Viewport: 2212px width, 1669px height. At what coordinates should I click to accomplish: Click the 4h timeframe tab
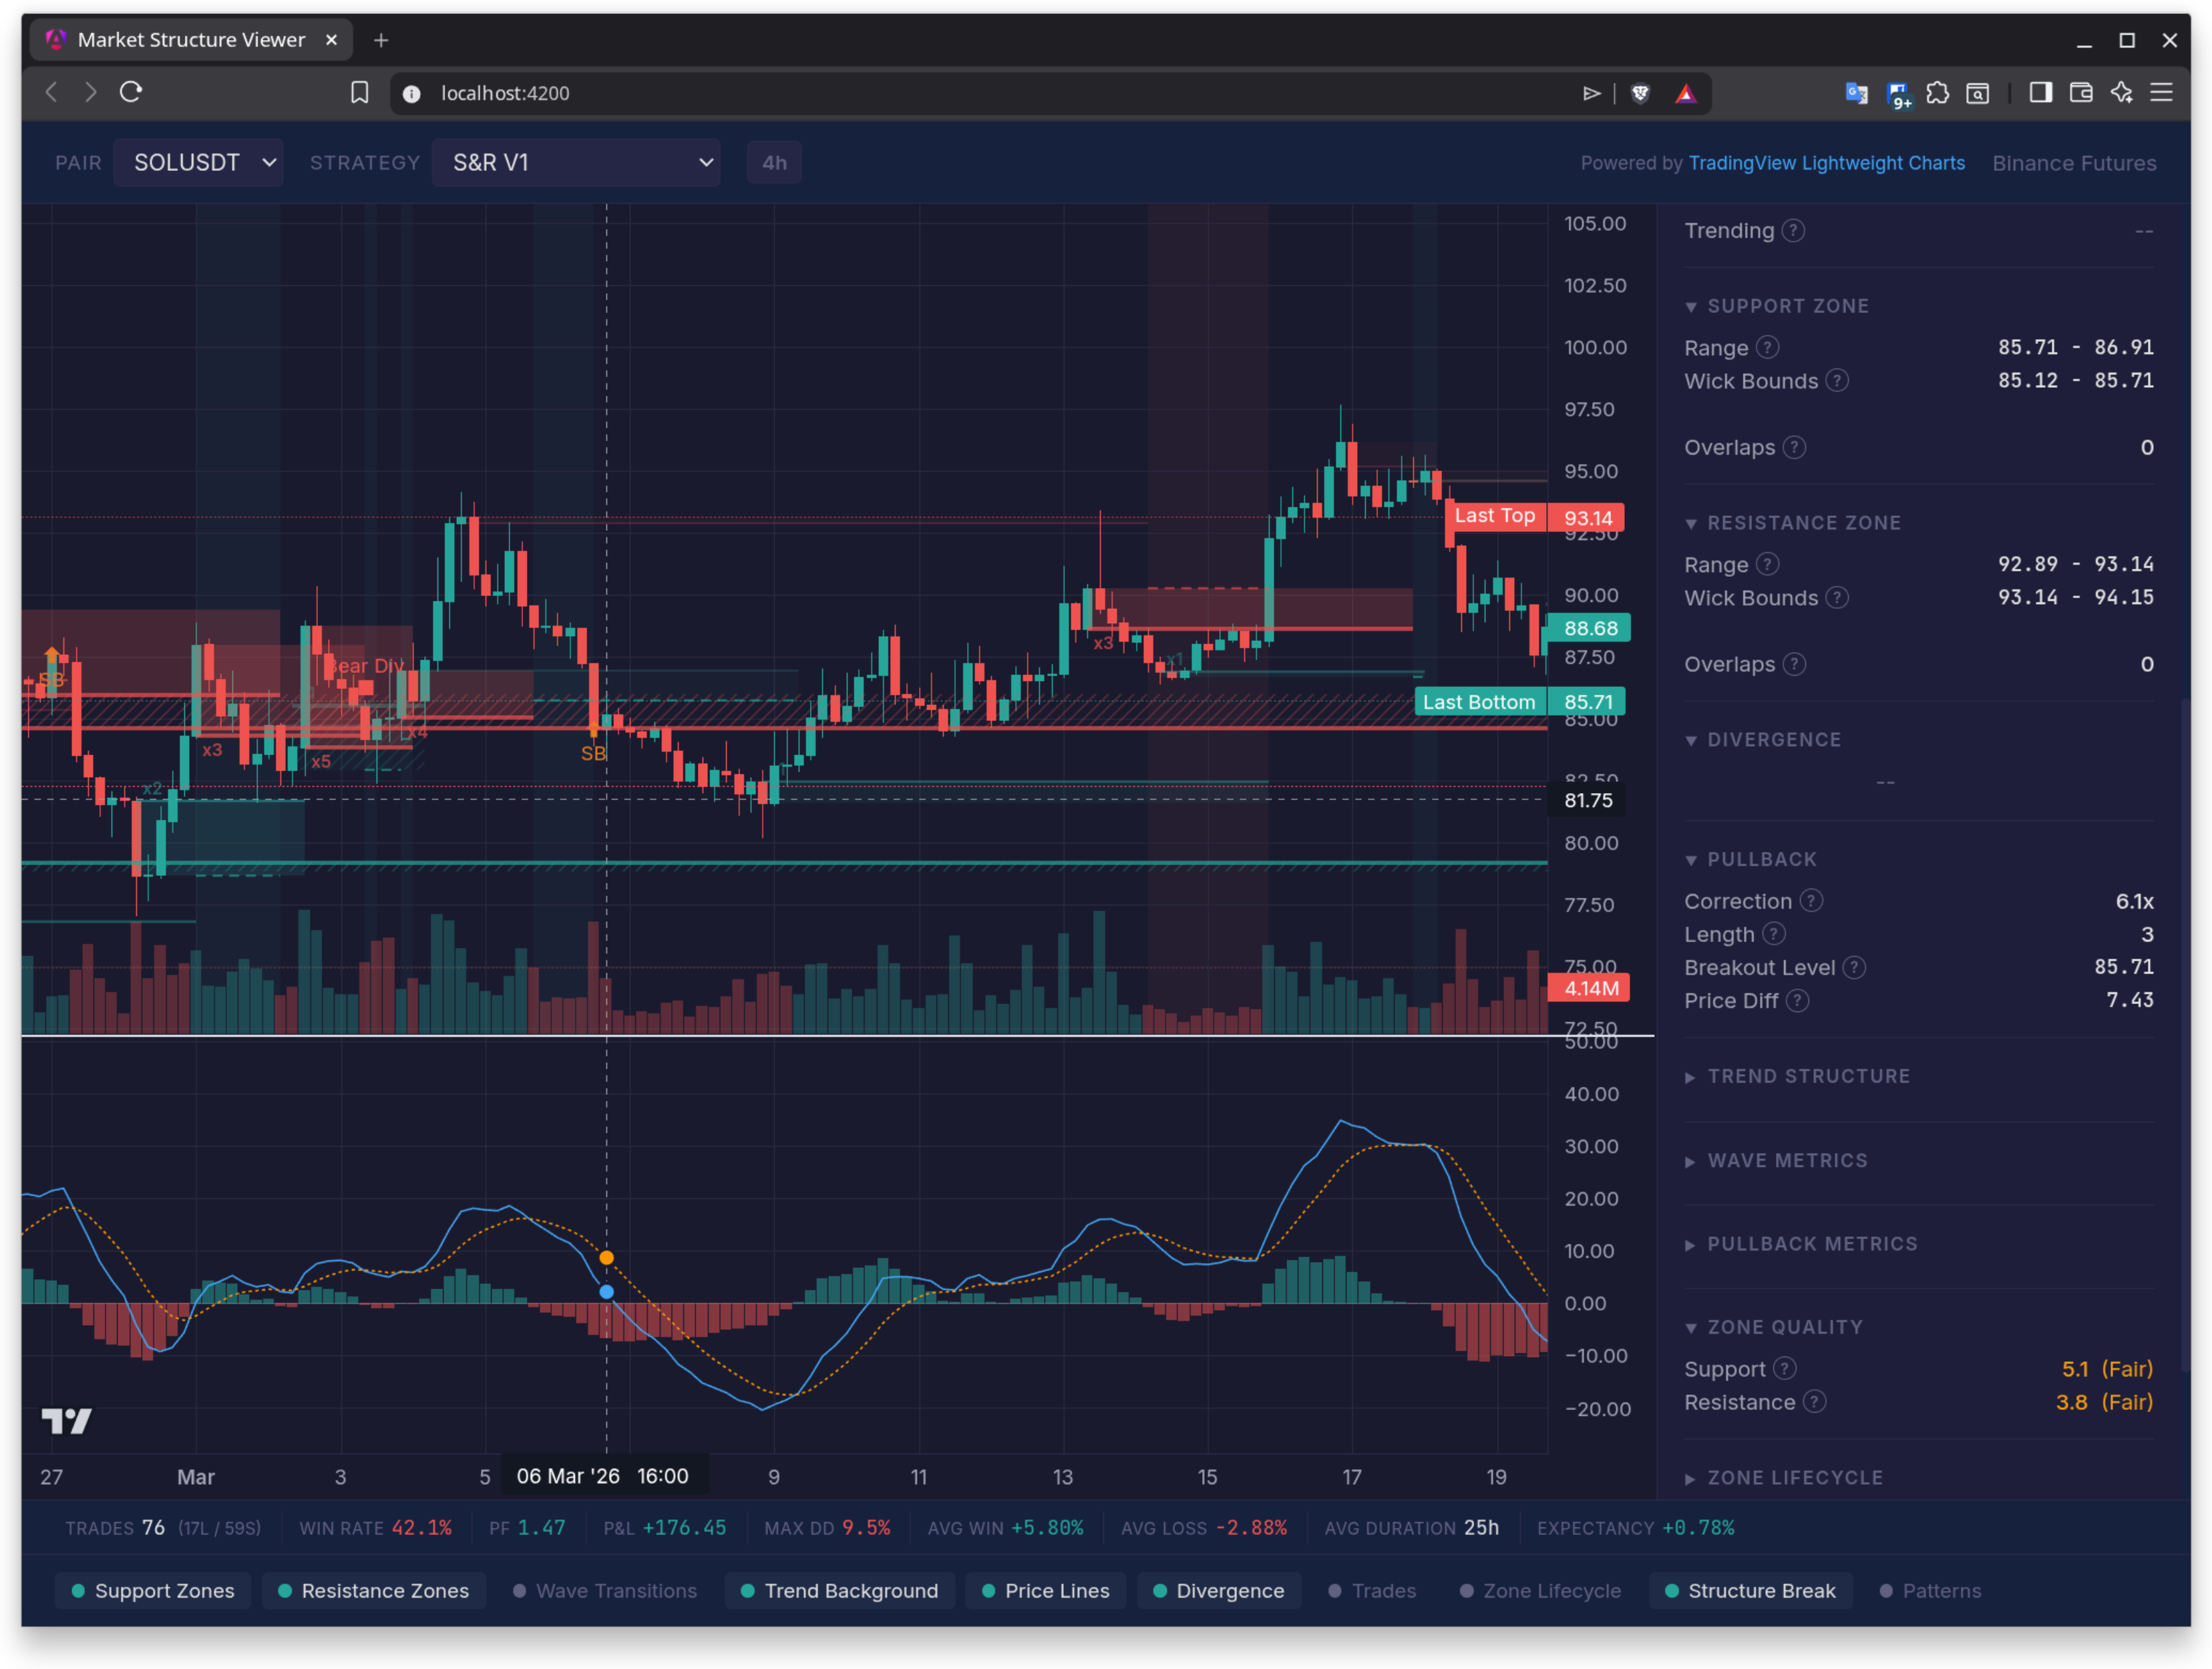[x=773, y=162]
